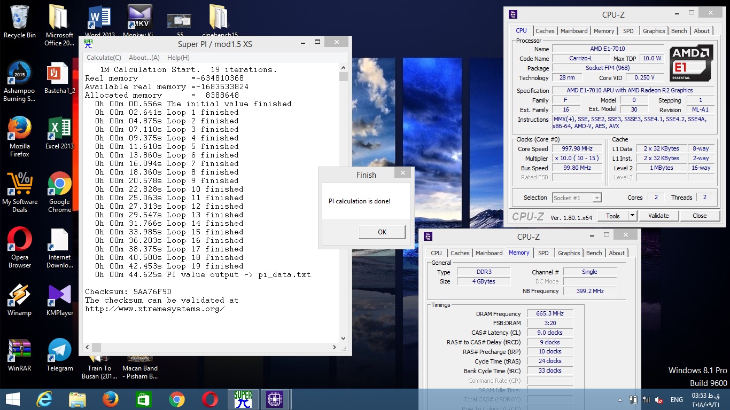Open the Help(H) menu in Super PI
730x410 pixels.
(x=178, y=58)
